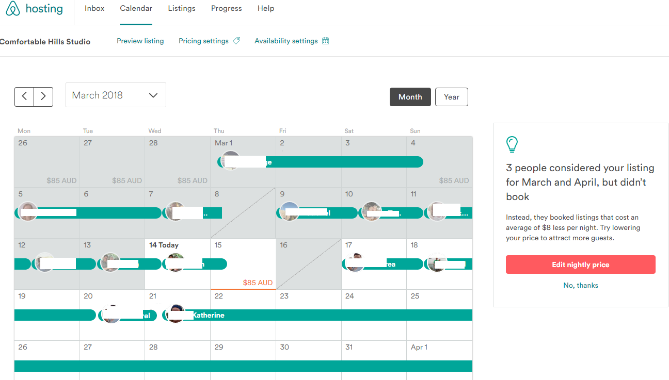Go to the next month with right arrow

(x=43, y=97)
